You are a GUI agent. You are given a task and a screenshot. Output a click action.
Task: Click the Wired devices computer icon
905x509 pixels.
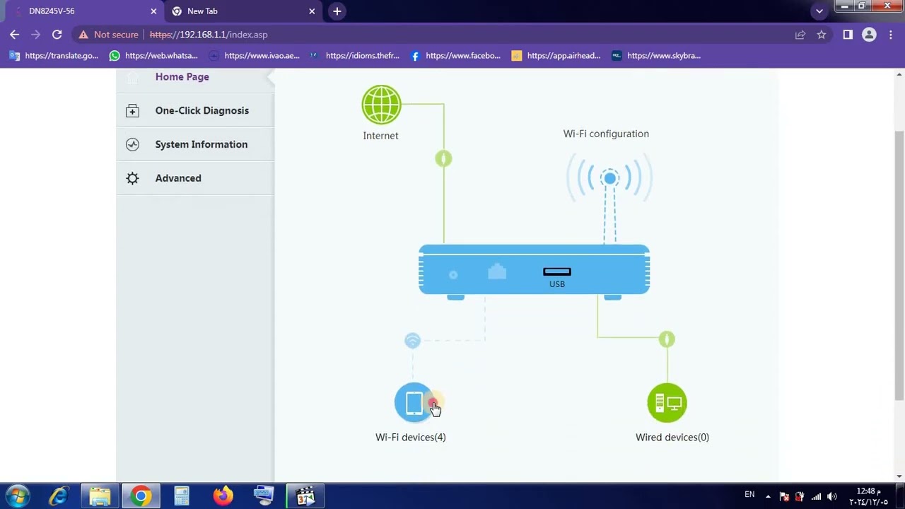click(667, 403)
